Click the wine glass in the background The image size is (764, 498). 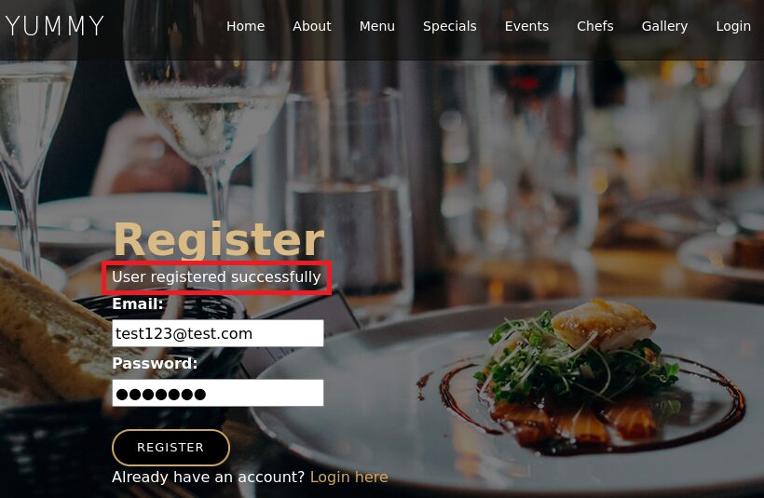click(x=209, y=122)
